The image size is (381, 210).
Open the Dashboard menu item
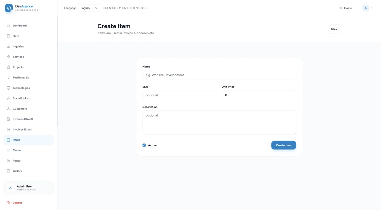[29, 26]
